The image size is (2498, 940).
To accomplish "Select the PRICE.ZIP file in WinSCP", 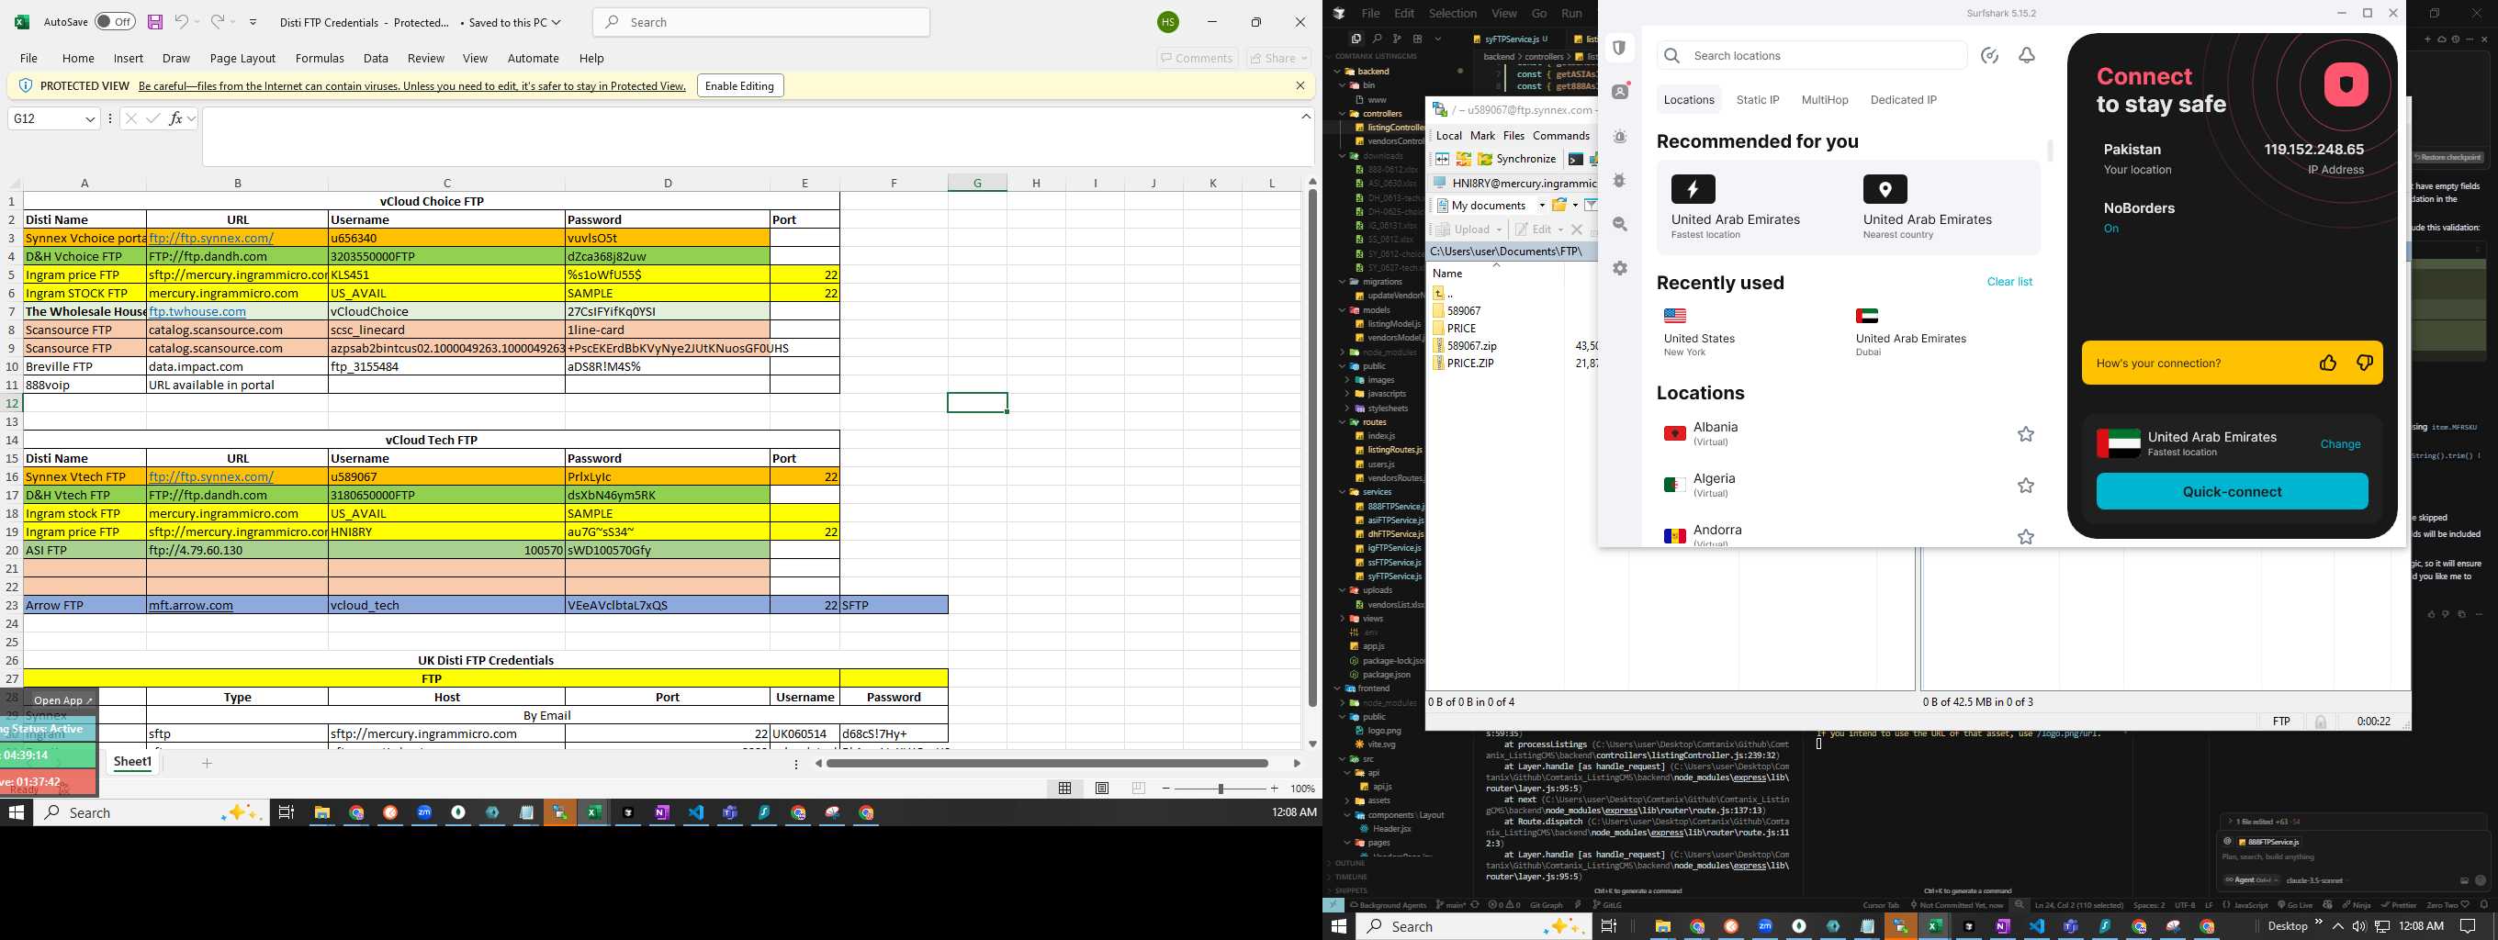I will [x=1470, y=364].
